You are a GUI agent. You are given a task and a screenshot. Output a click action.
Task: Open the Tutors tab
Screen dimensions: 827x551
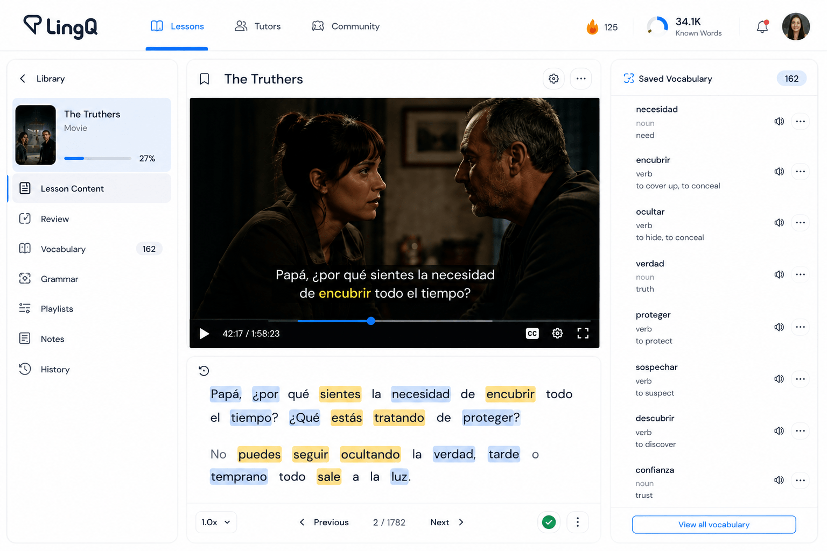point(258,26)
